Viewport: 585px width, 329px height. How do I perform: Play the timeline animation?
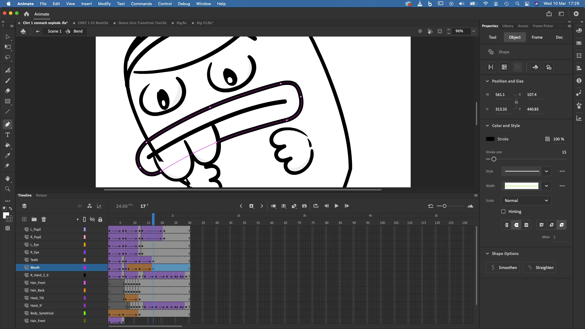coord(336,206)
